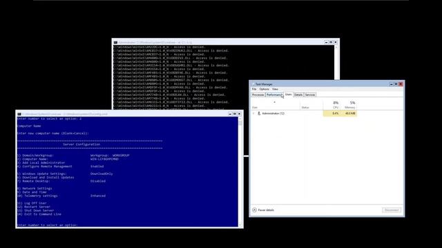The height and width of the screenshot is (248, 442).
Task: Sort by the User column header
Action: pyautogui.click(x=276, y=105)
